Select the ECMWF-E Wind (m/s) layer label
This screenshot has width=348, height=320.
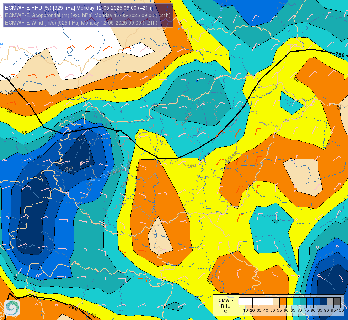[x=81, y=23]
